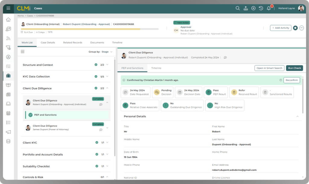Click the Add Activity button

(x=281, y=28)
